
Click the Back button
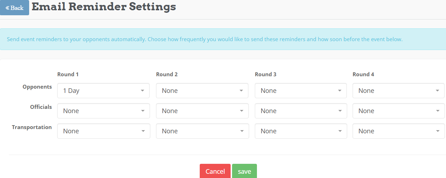tap(15, 8)
